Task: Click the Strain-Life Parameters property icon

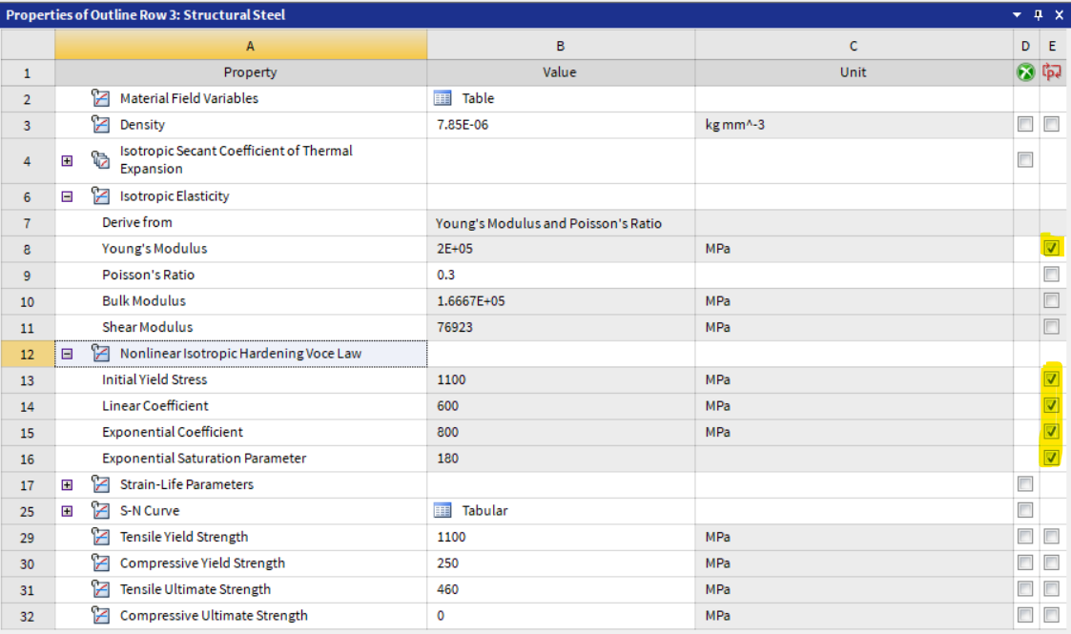Action: [100, 484]
